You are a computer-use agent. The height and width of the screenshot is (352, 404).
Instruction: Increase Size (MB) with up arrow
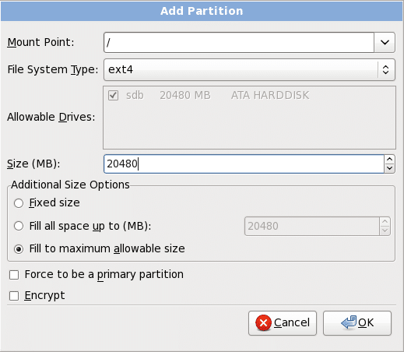pos(389,159)
